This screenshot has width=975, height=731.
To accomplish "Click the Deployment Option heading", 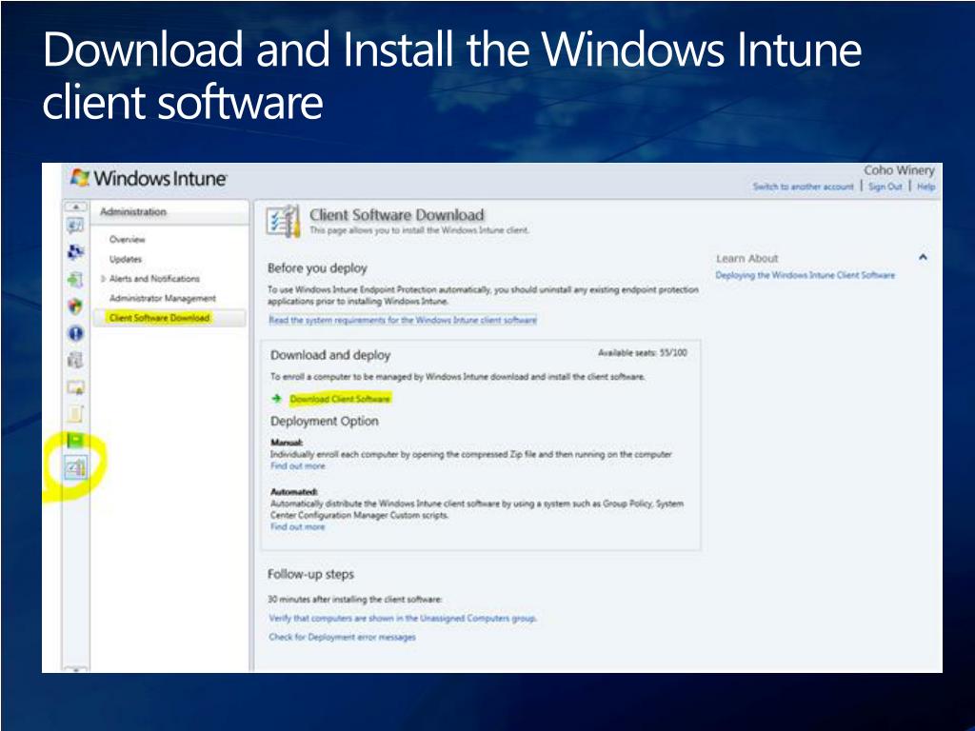I will 324,421.
